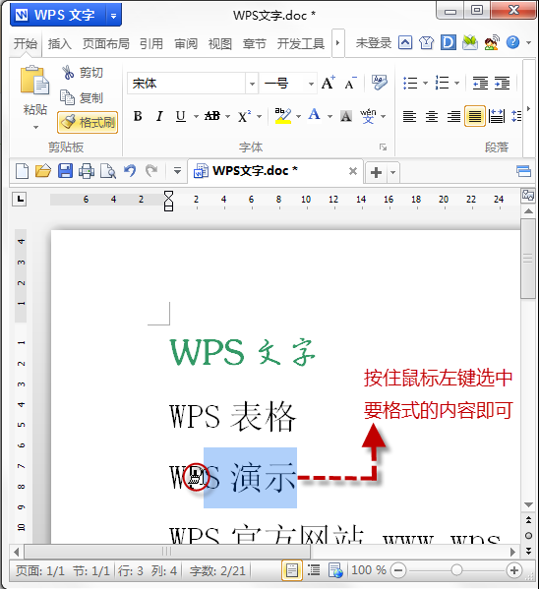Toggle Bold formatting
Viewport: 539px width, 589px height.
click(x=138, y=116)
